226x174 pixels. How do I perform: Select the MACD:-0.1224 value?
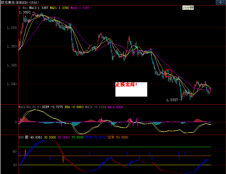pyautogui.click(x=95, y=107)
